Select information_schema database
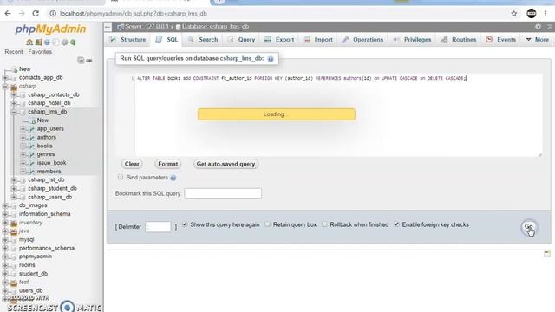Viewport: 555px width, 312px height. coord(44,214)
